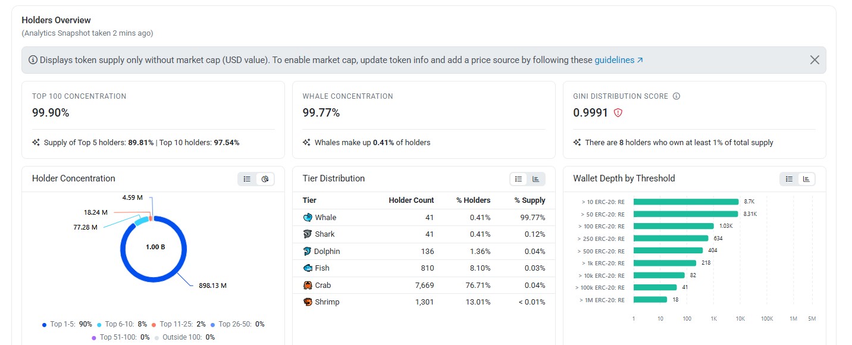Click the 4.59 M chart label

(133, 197)
